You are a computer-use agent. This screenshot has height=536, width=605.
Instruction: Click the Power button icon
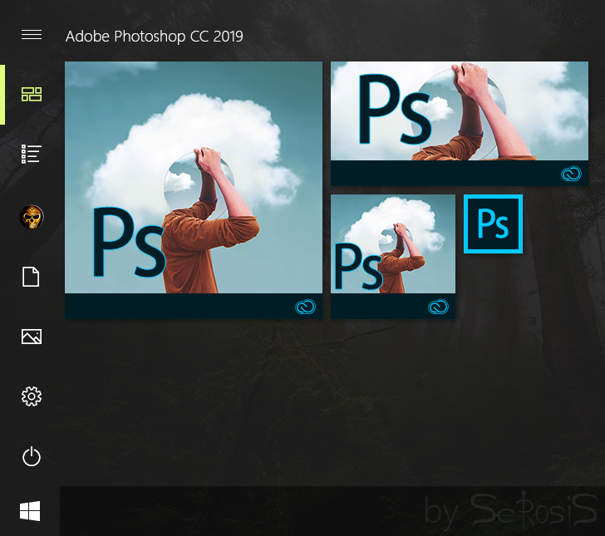pos(32,456)
